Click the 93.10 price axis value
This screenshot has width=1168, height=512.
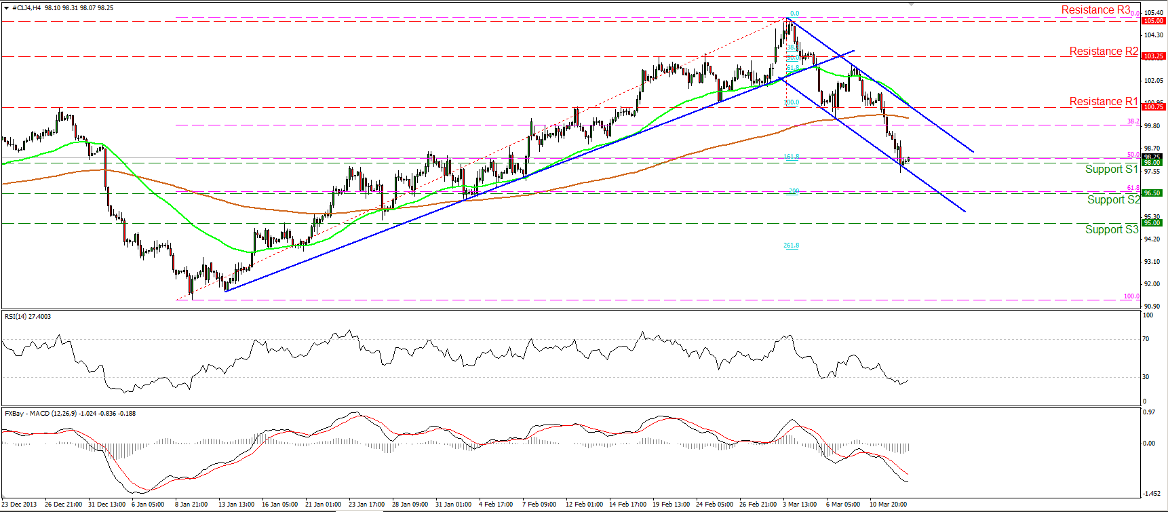(1152, 262)
